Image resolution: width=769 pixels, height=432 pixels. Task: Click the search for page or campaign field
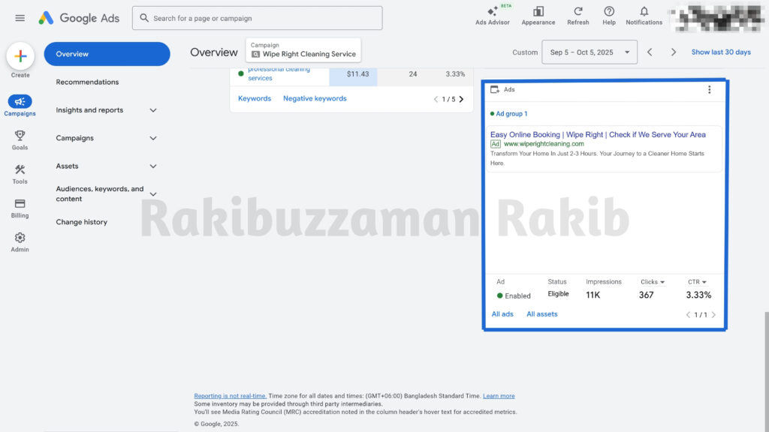pyautogui.click(x=258, y=18)
